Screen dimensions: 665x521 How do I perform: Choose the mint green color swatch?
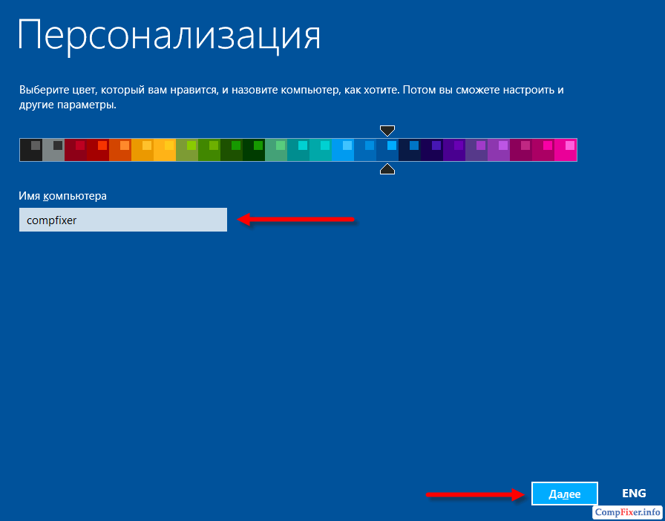click(276, 150)
